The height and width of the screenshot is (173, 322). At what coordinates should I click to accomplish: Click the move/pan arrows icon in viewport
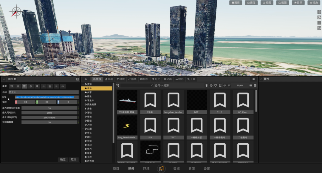[319, 12]
